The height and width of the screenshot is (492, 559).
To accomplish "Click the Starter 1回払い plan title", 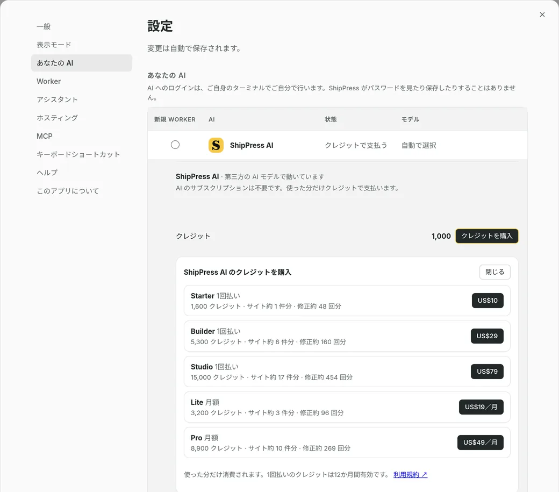I will tap(216, 296).
